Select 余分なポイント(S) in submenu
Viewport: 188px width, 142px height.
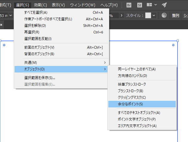tap(142, 104)
